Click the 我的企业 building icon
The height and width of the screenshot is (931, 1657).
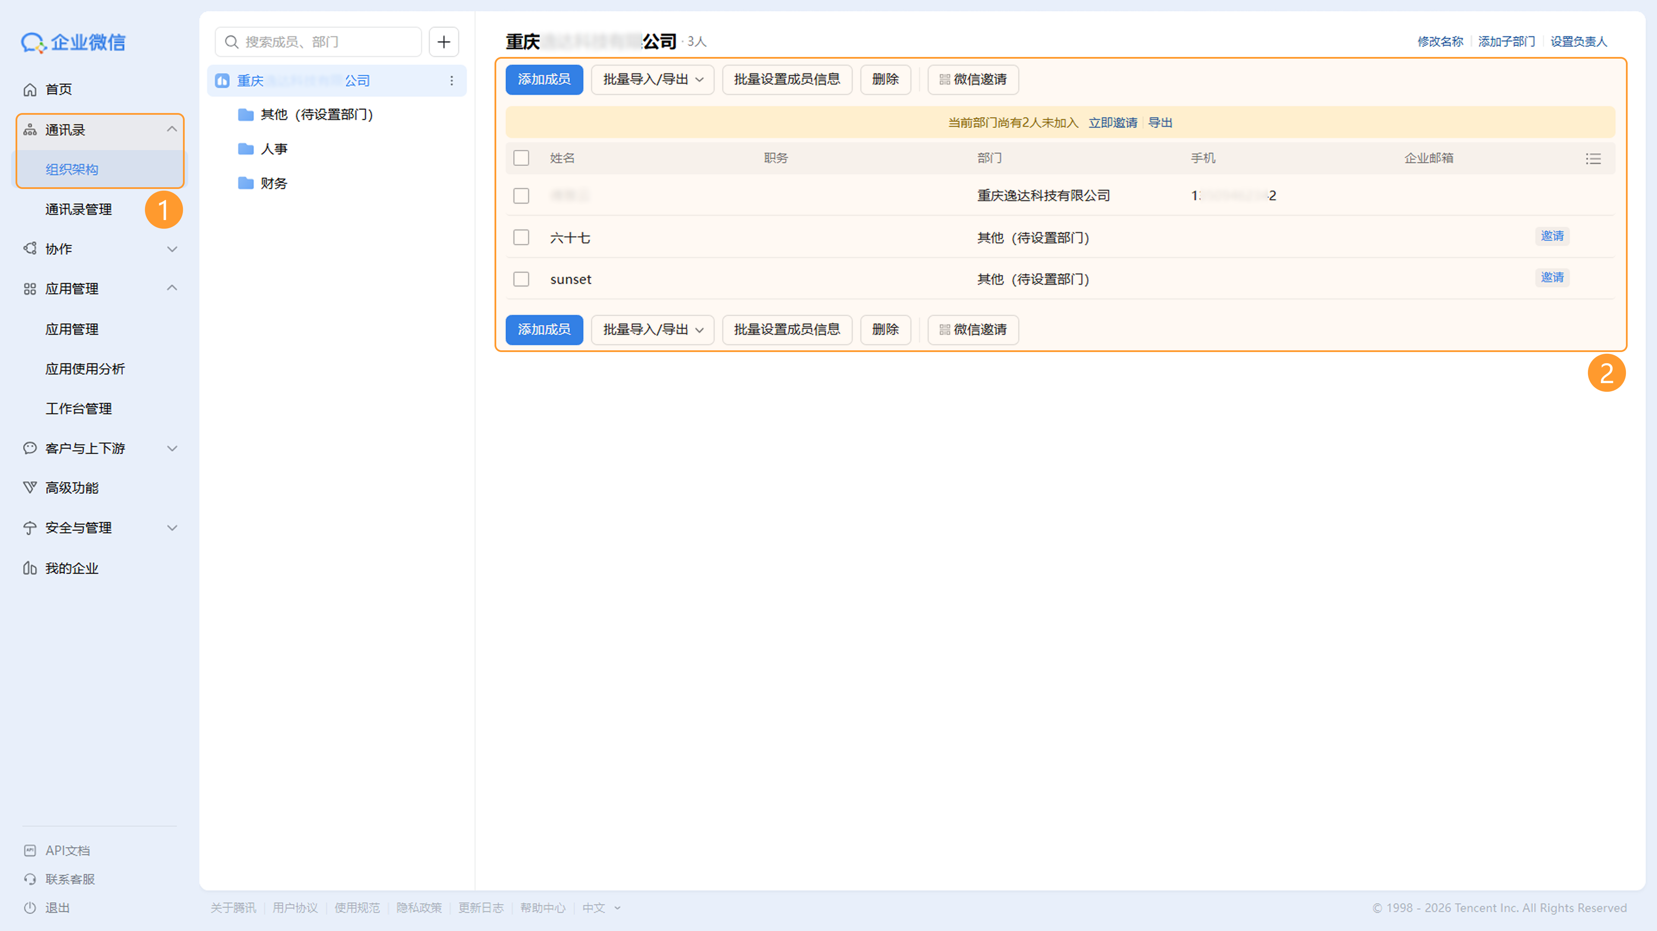pyautogui.click(x=30, y=568)
